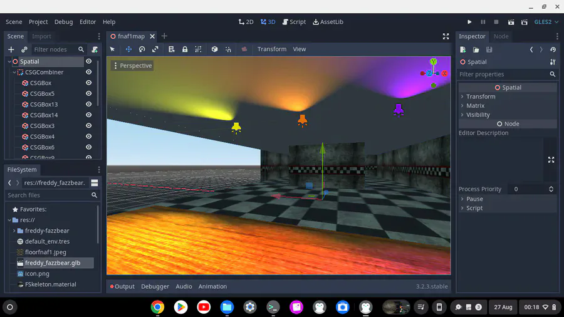Lock the selected object with the padlock icon
This screenshot has width=564, height=317.
coord(185,49)
